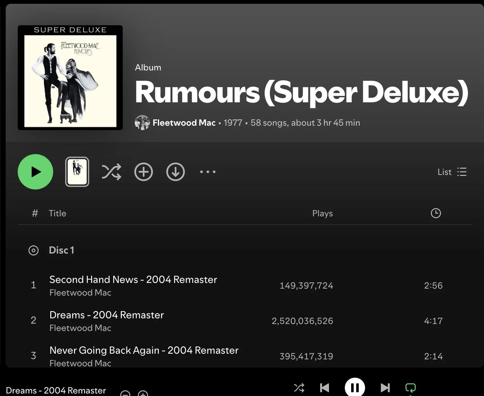This screenshot has width=484, height=396.
Task: Open Fleetwood Mac link under Never Going Back Again
Action: (x=80, y=363)
